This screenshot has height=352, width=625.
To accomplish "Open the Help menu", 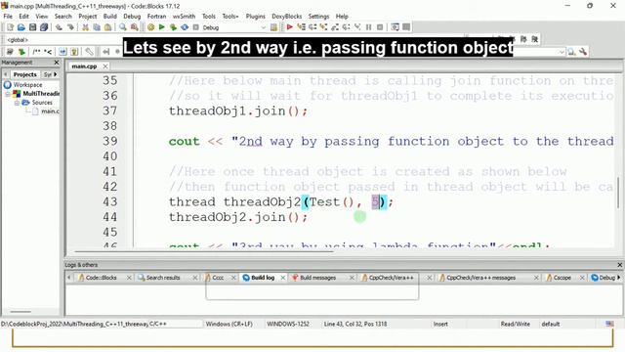I will click(342, 16).
